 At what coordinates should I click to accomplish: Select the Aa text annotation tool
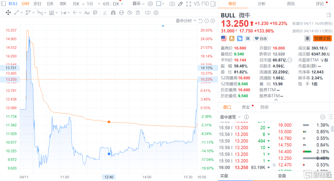pos(87,13)
